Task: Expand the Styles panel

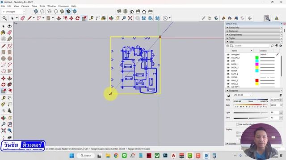Action: (254, 38)
